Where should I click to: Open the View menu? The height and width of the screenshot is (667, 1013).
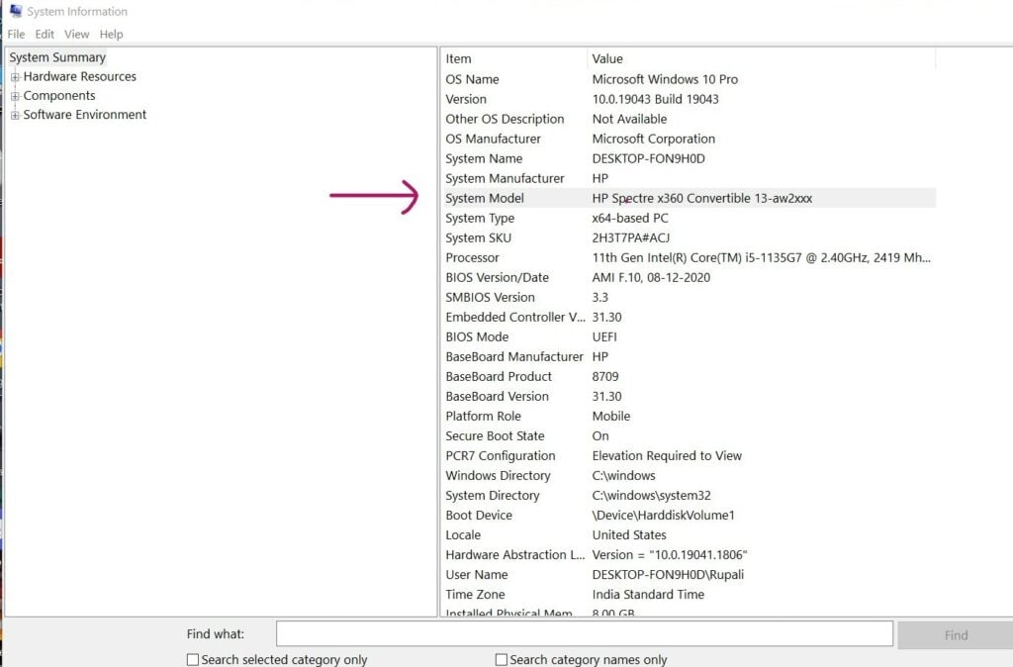[76, 34]
